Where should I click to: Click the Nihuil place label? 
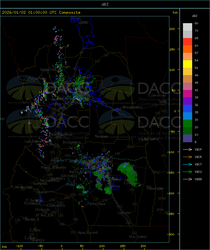(72, 184)
